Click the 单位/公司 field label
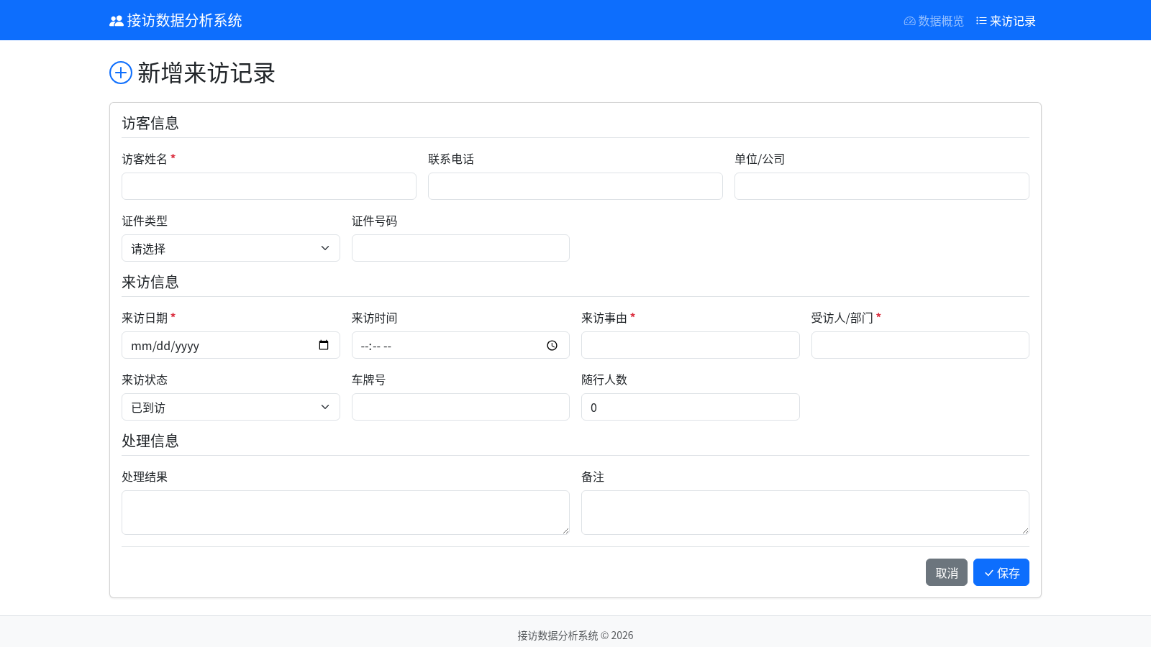 (x=760, y=159)
